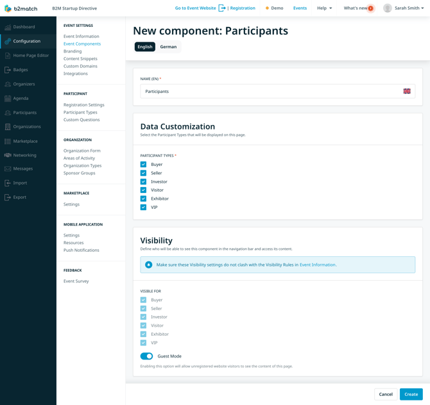Open the Sarah Smith user menu
The width and height of the screenshot is (430, 405).
pos(404,8)
